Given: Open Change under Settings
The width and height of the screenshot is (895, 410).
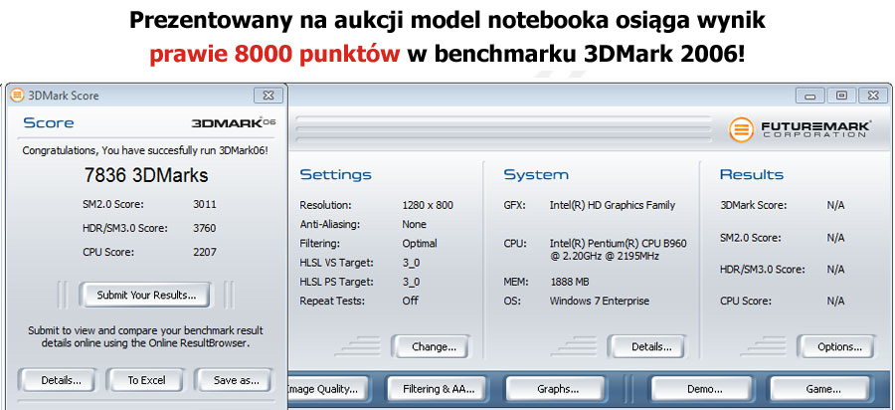Looking at the screenshot, I should 434,347.
